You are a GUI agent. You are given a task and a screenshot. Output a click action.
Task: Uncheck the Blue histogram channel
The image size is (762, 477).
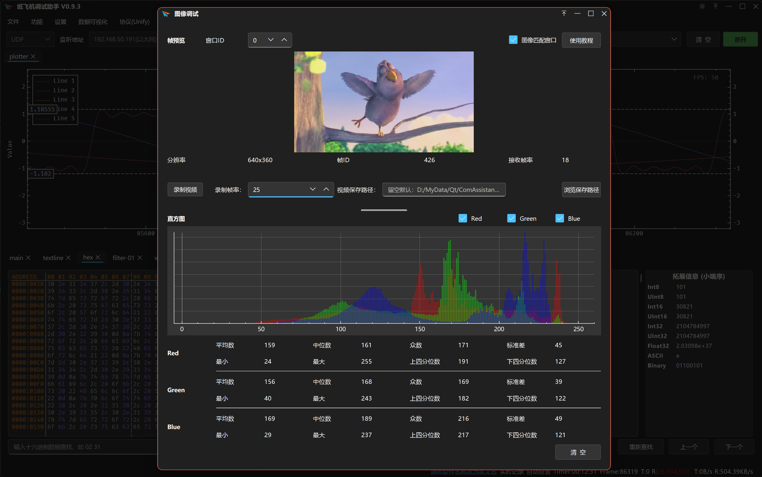(560, 218)
